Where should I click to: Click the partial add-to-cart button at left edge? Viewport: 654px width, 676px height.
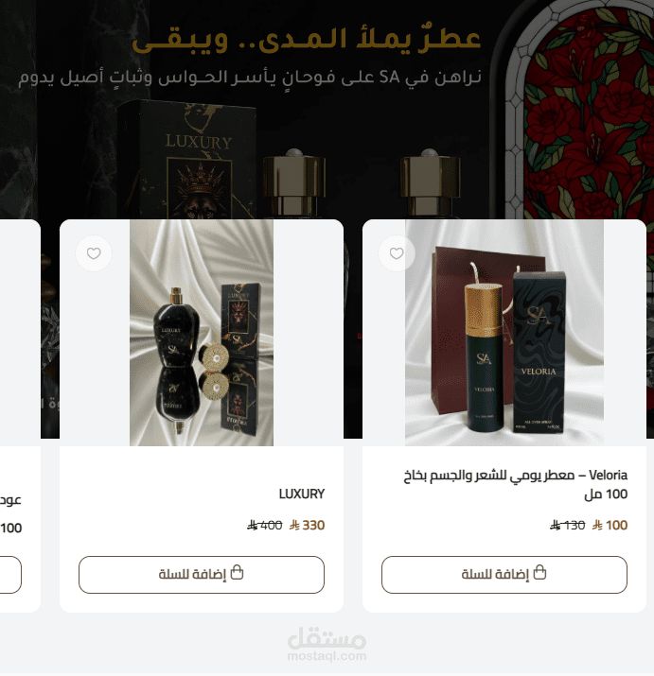click(x=10, y=575)
